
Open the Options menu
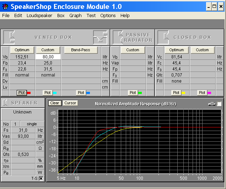click(108, 15)
